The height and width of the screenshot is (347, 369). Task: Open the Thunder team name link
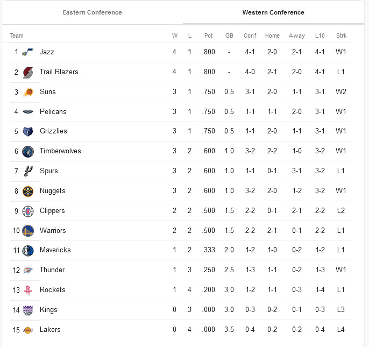point(52,270)
